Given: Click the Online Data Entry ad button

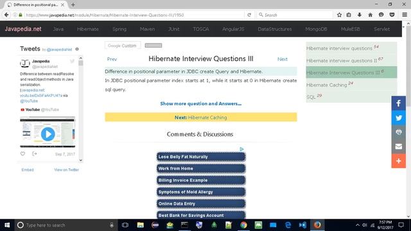Looking at the screenshot, I should point(201,204).
